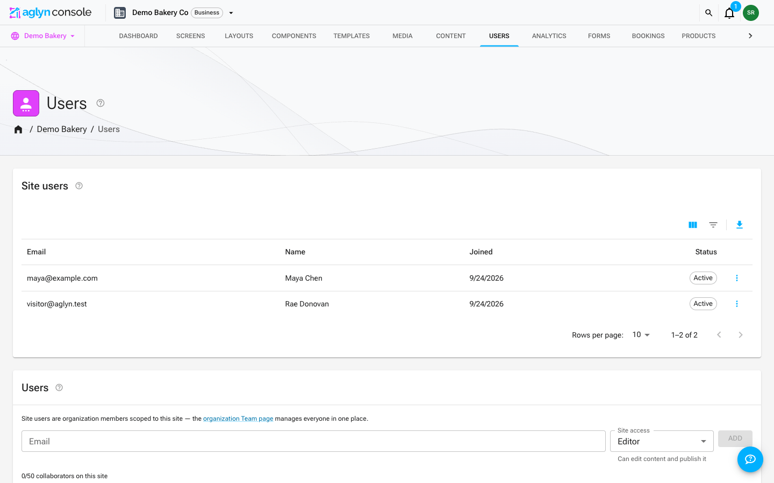Go to next table page

(741, 335)
